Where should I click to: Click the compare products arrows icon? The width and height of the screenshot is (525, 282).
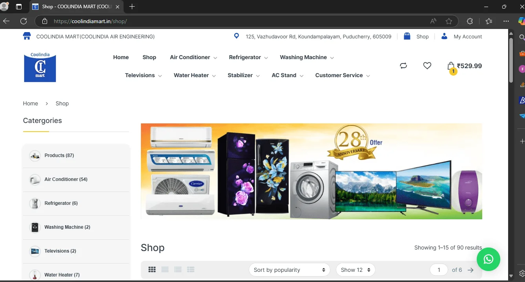coord(403,66)
